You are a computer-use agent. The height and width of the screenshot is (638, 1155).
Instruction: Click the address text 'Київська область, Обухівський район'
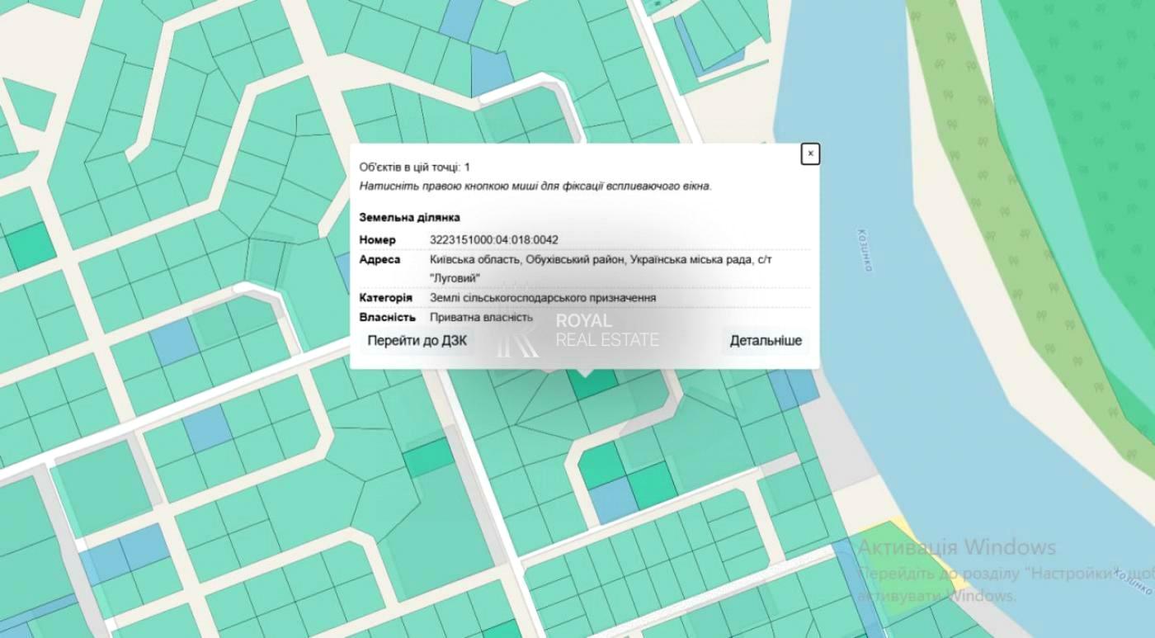[526, 260]
